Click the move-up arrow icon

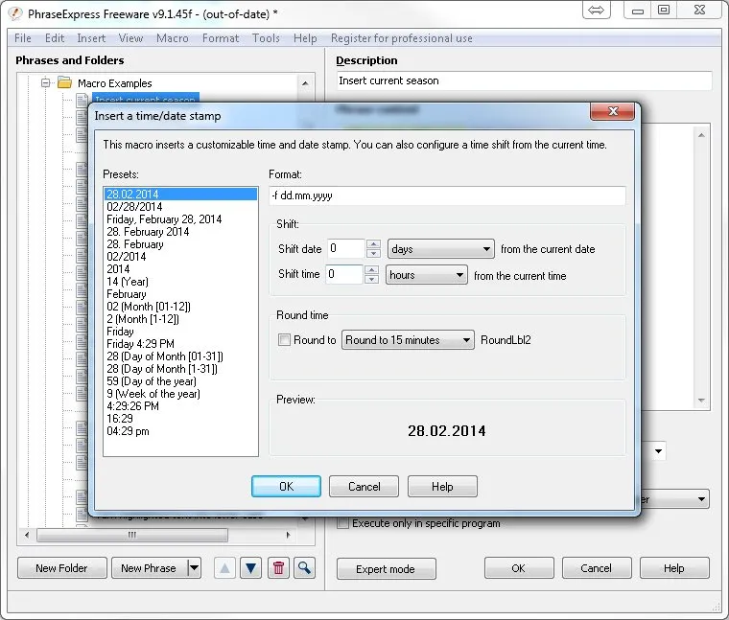[x=225, y=568]
